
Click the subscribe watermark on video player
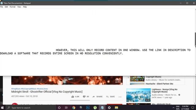click(x=118, y=80)
